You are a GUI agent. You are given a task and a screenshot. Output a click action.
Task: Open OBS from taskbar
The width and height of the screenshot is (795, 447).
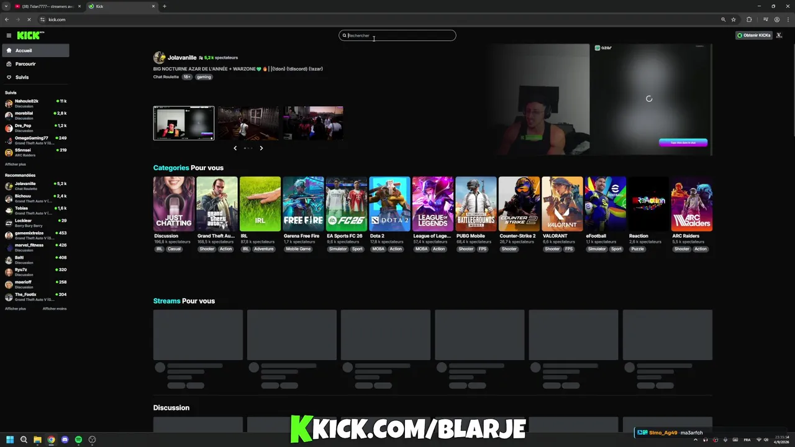point(92,440)
